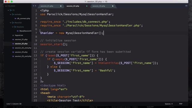Click the text file icon beside logout.txt
The height and width of the screenshot is (108, 192).
(x=13, y=35)
